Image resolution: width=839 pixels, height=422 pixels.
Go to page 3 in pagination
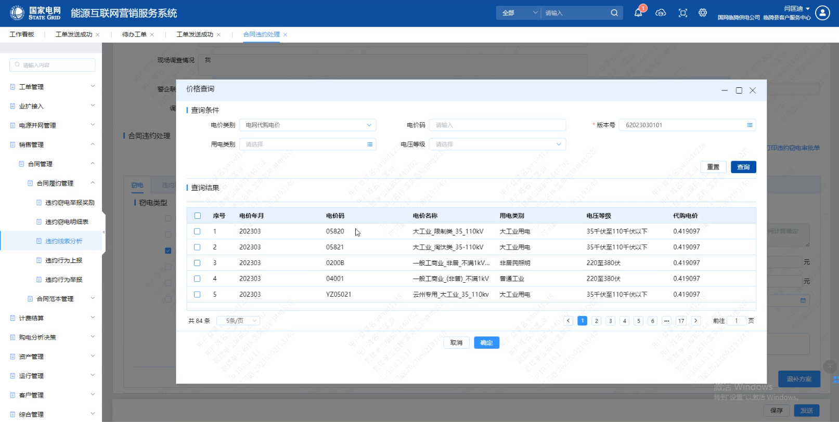(x=611, y=321)
